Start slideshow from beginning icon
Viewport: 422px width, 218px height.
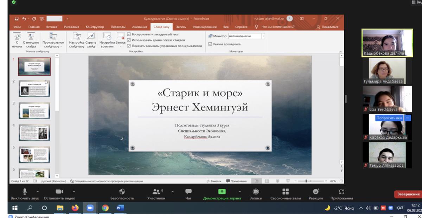coord(17,37)
